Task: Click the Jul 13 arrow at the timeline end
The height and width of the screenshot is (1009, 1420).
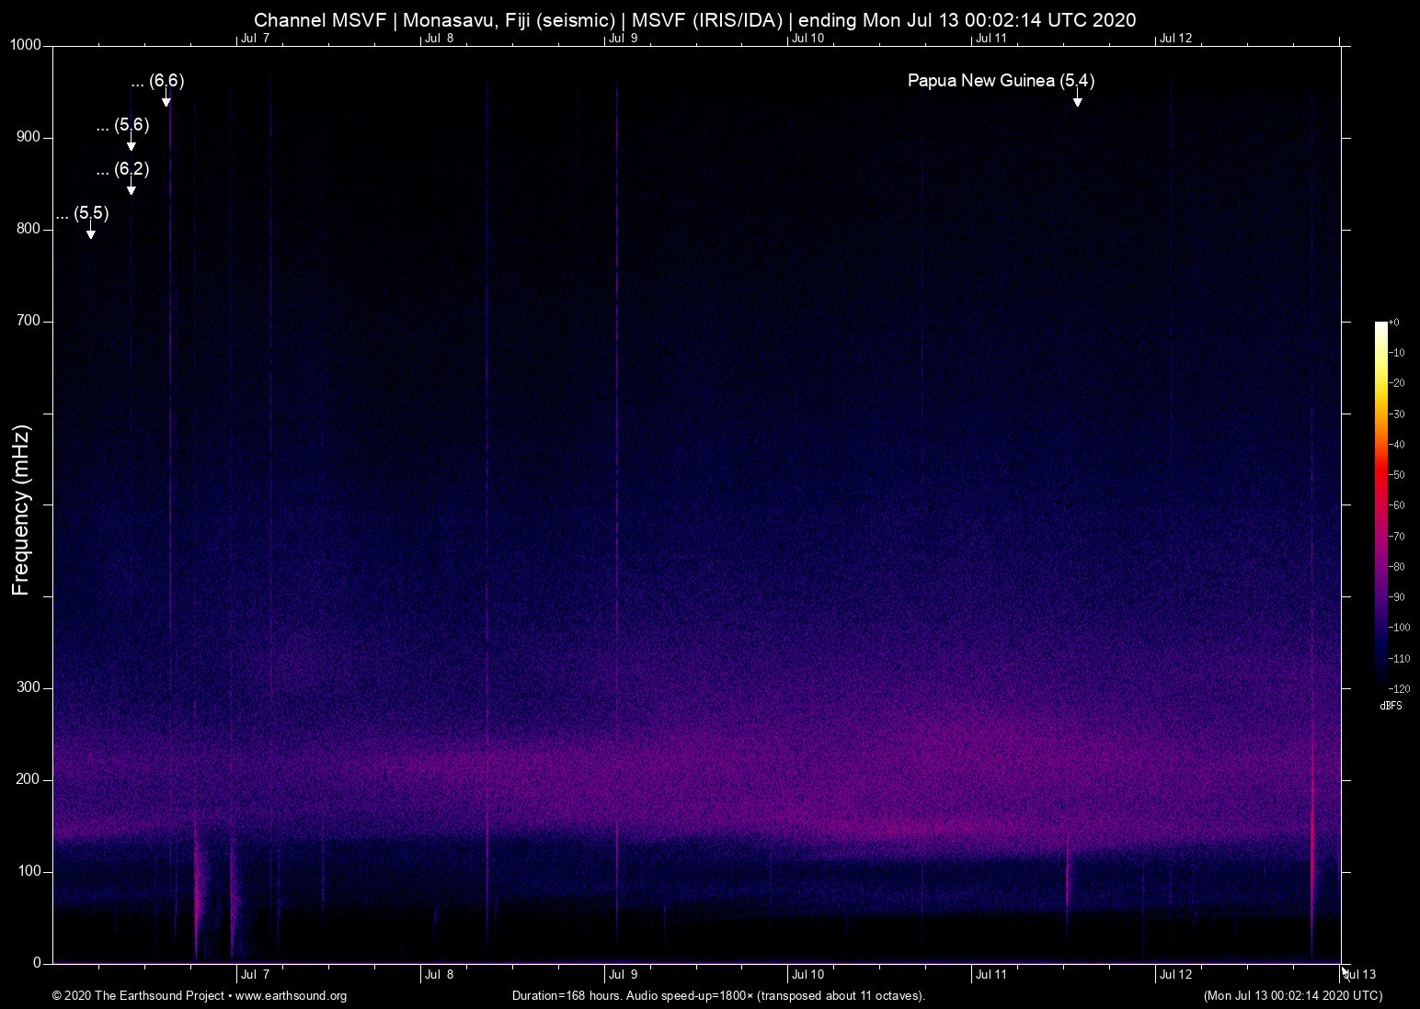Action: [1345, 971]
